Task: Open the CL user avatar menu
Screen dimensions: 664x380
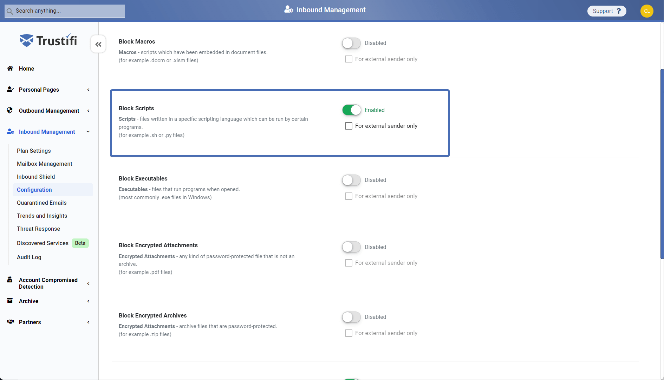Action: coord(647,11)
